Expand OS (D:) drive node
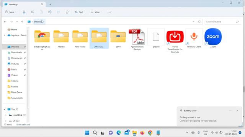 (x=6, y=121)
